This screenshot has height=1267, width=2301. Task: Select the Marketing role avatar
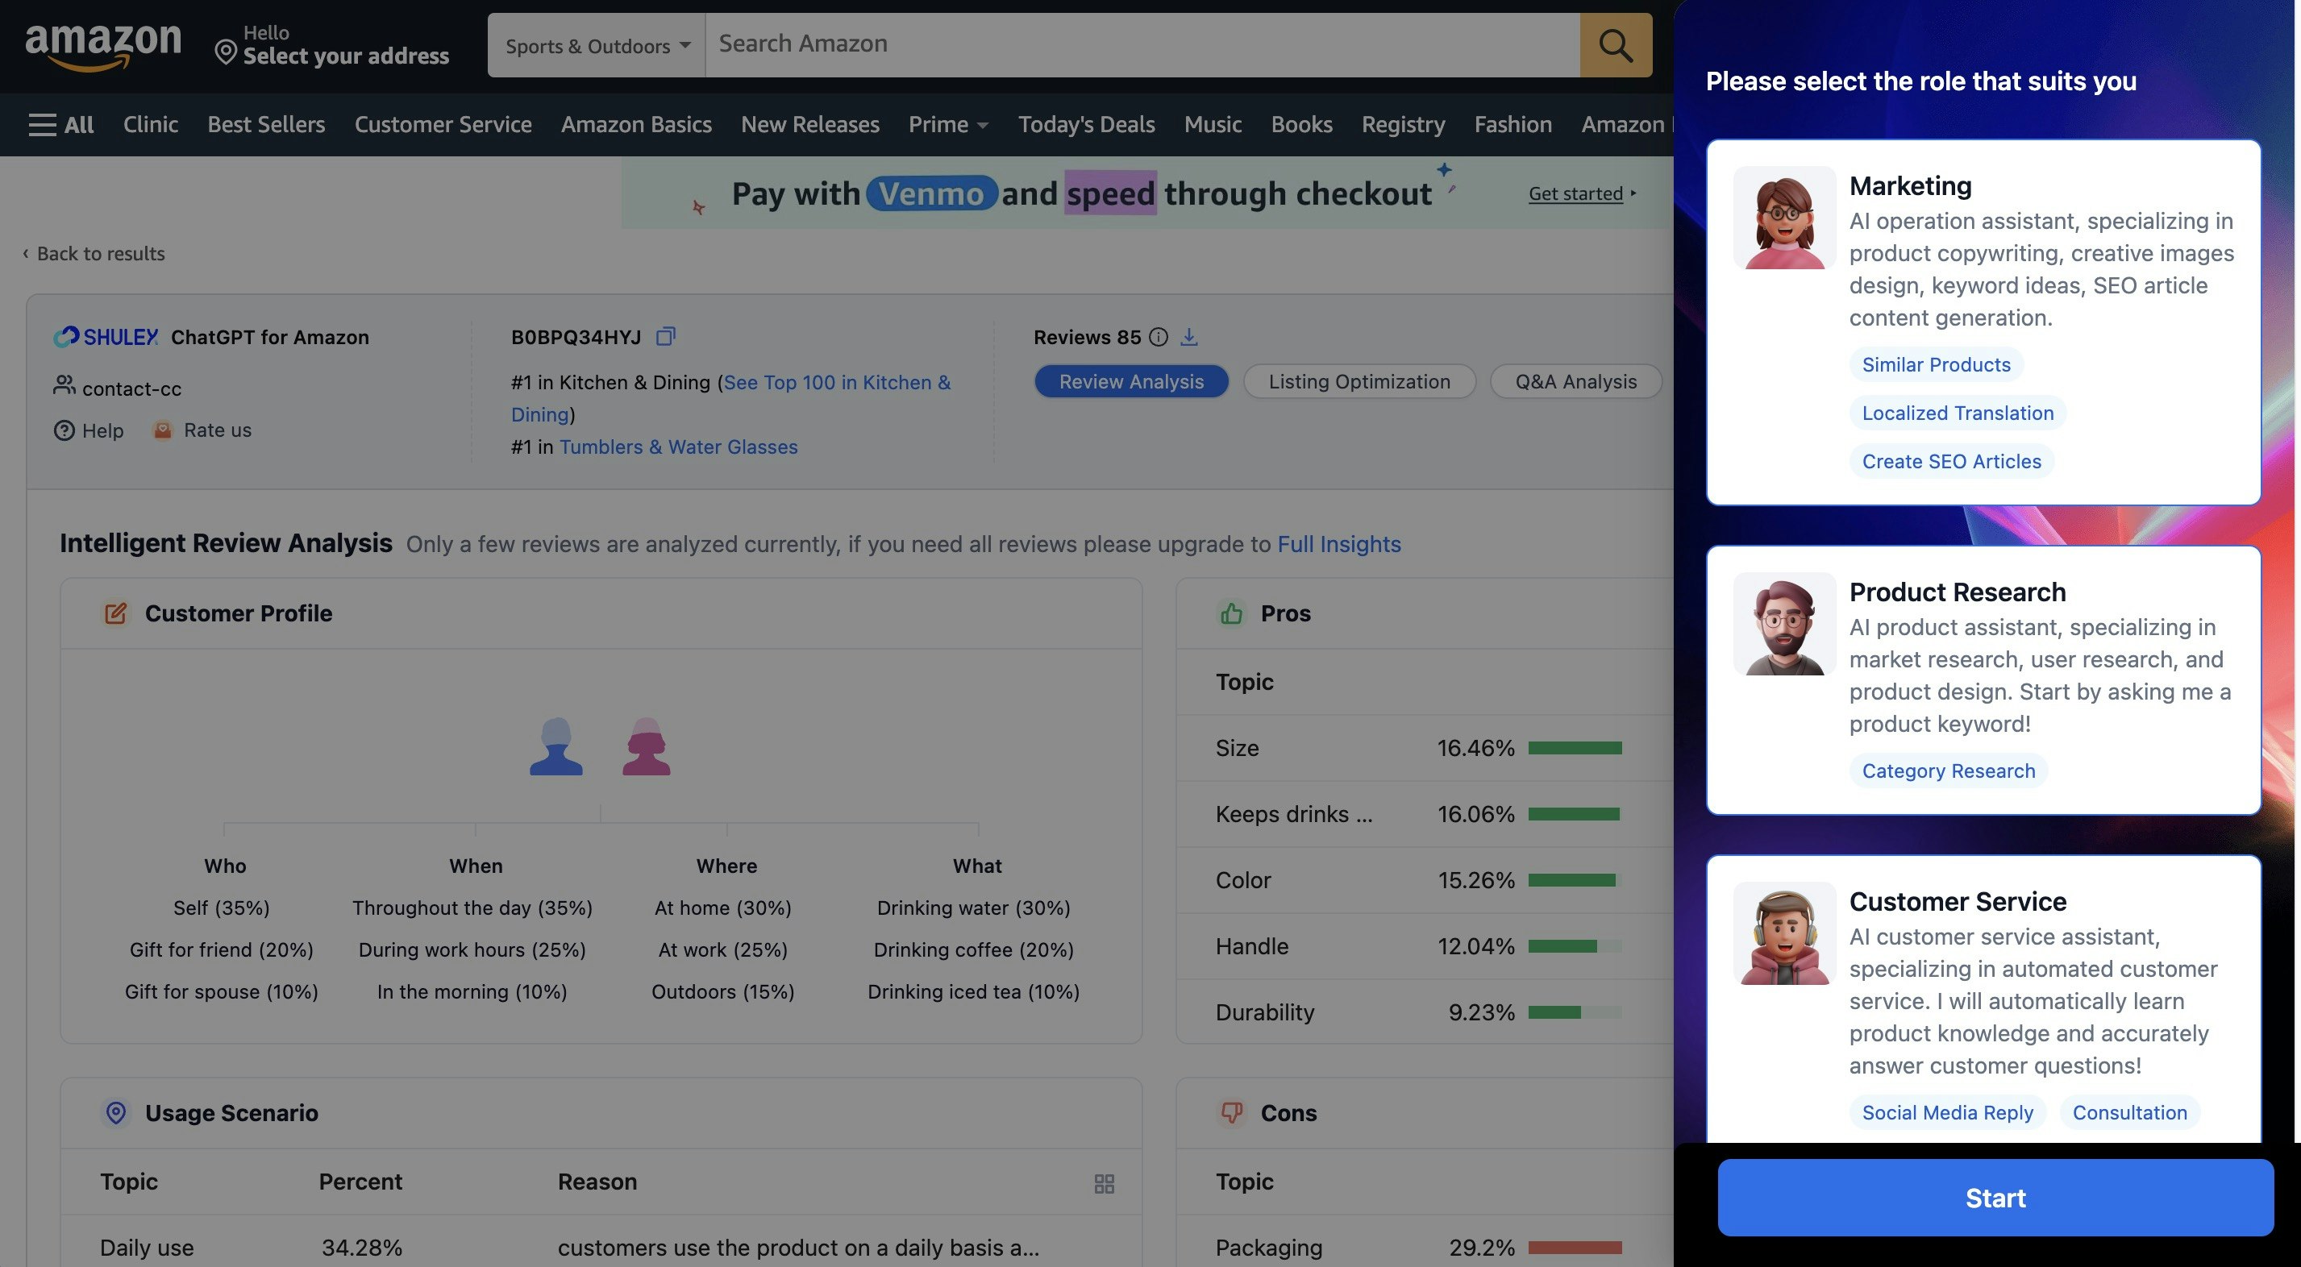click(1784, 218)
